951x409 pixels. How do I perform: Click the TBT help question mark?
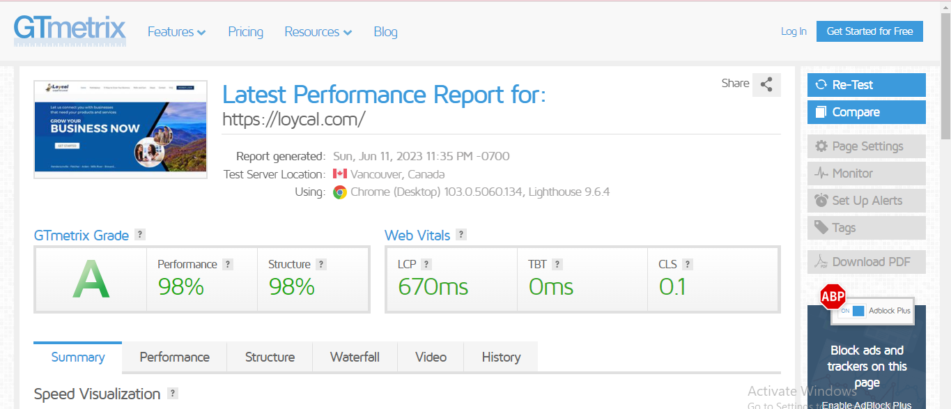point(557,264)
